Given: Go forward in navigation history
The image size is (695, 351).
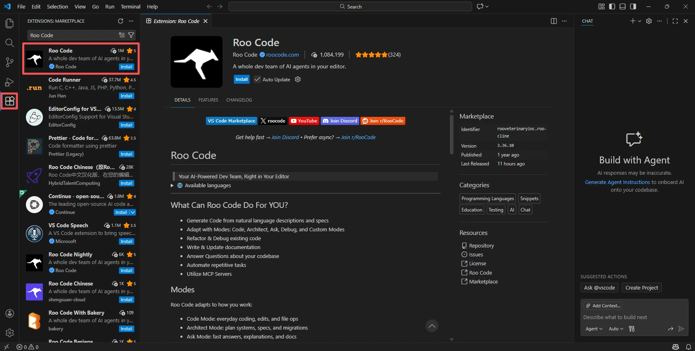Looking at the screenshot, I should [220, 6].
